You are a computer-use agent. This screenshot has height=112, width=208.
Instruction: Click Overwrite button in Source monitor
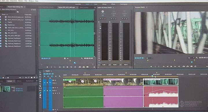(x=84, y=67)
